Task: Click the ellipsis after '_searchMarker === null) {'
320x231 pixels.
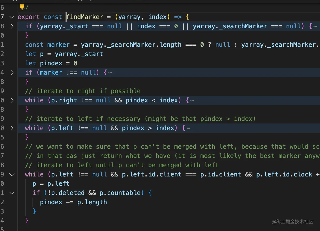Action: [315, 26]
